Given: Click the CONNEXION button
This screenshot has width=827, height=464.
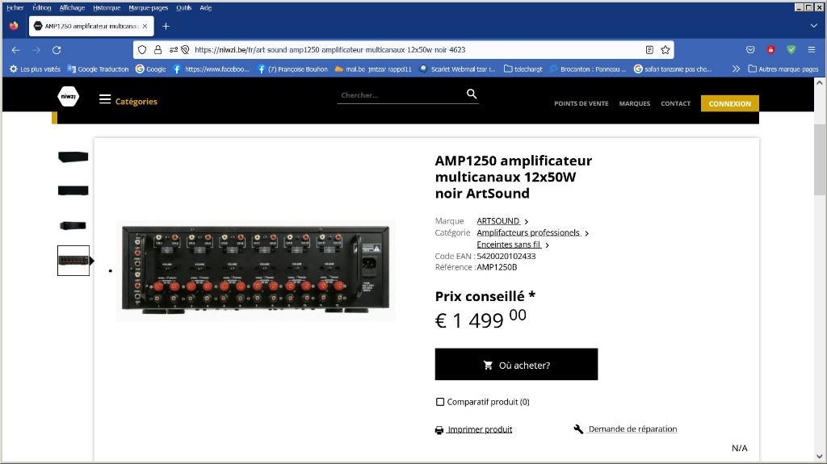Looking at the screenshot, I should coord(730,103).
